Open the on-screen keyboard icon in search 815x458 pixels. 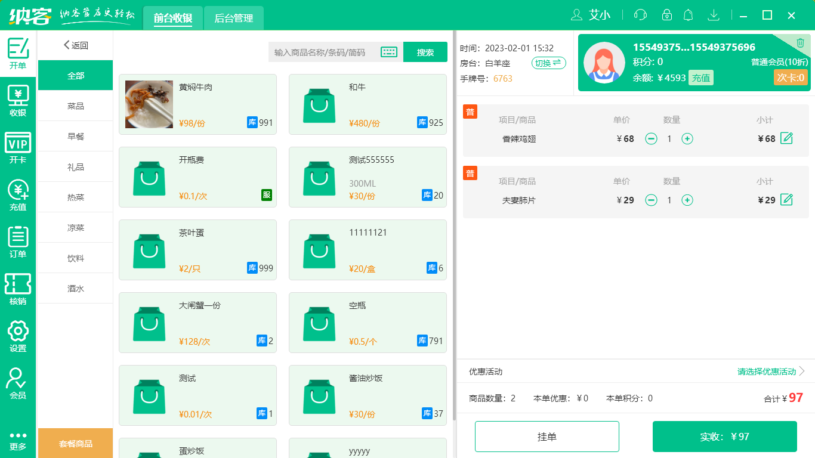coord(389,52)
